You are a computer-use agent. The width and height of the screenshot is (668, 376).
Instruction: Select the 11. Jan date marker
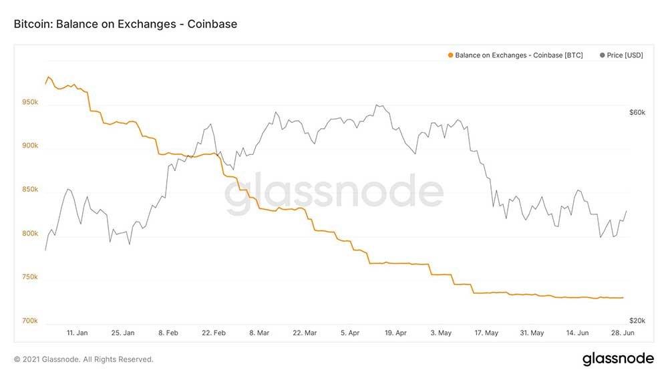[x=77, y=332]
